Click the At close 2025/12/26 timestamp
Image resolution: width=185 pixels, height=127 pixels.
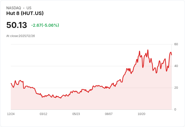click(x=21, y=36)
